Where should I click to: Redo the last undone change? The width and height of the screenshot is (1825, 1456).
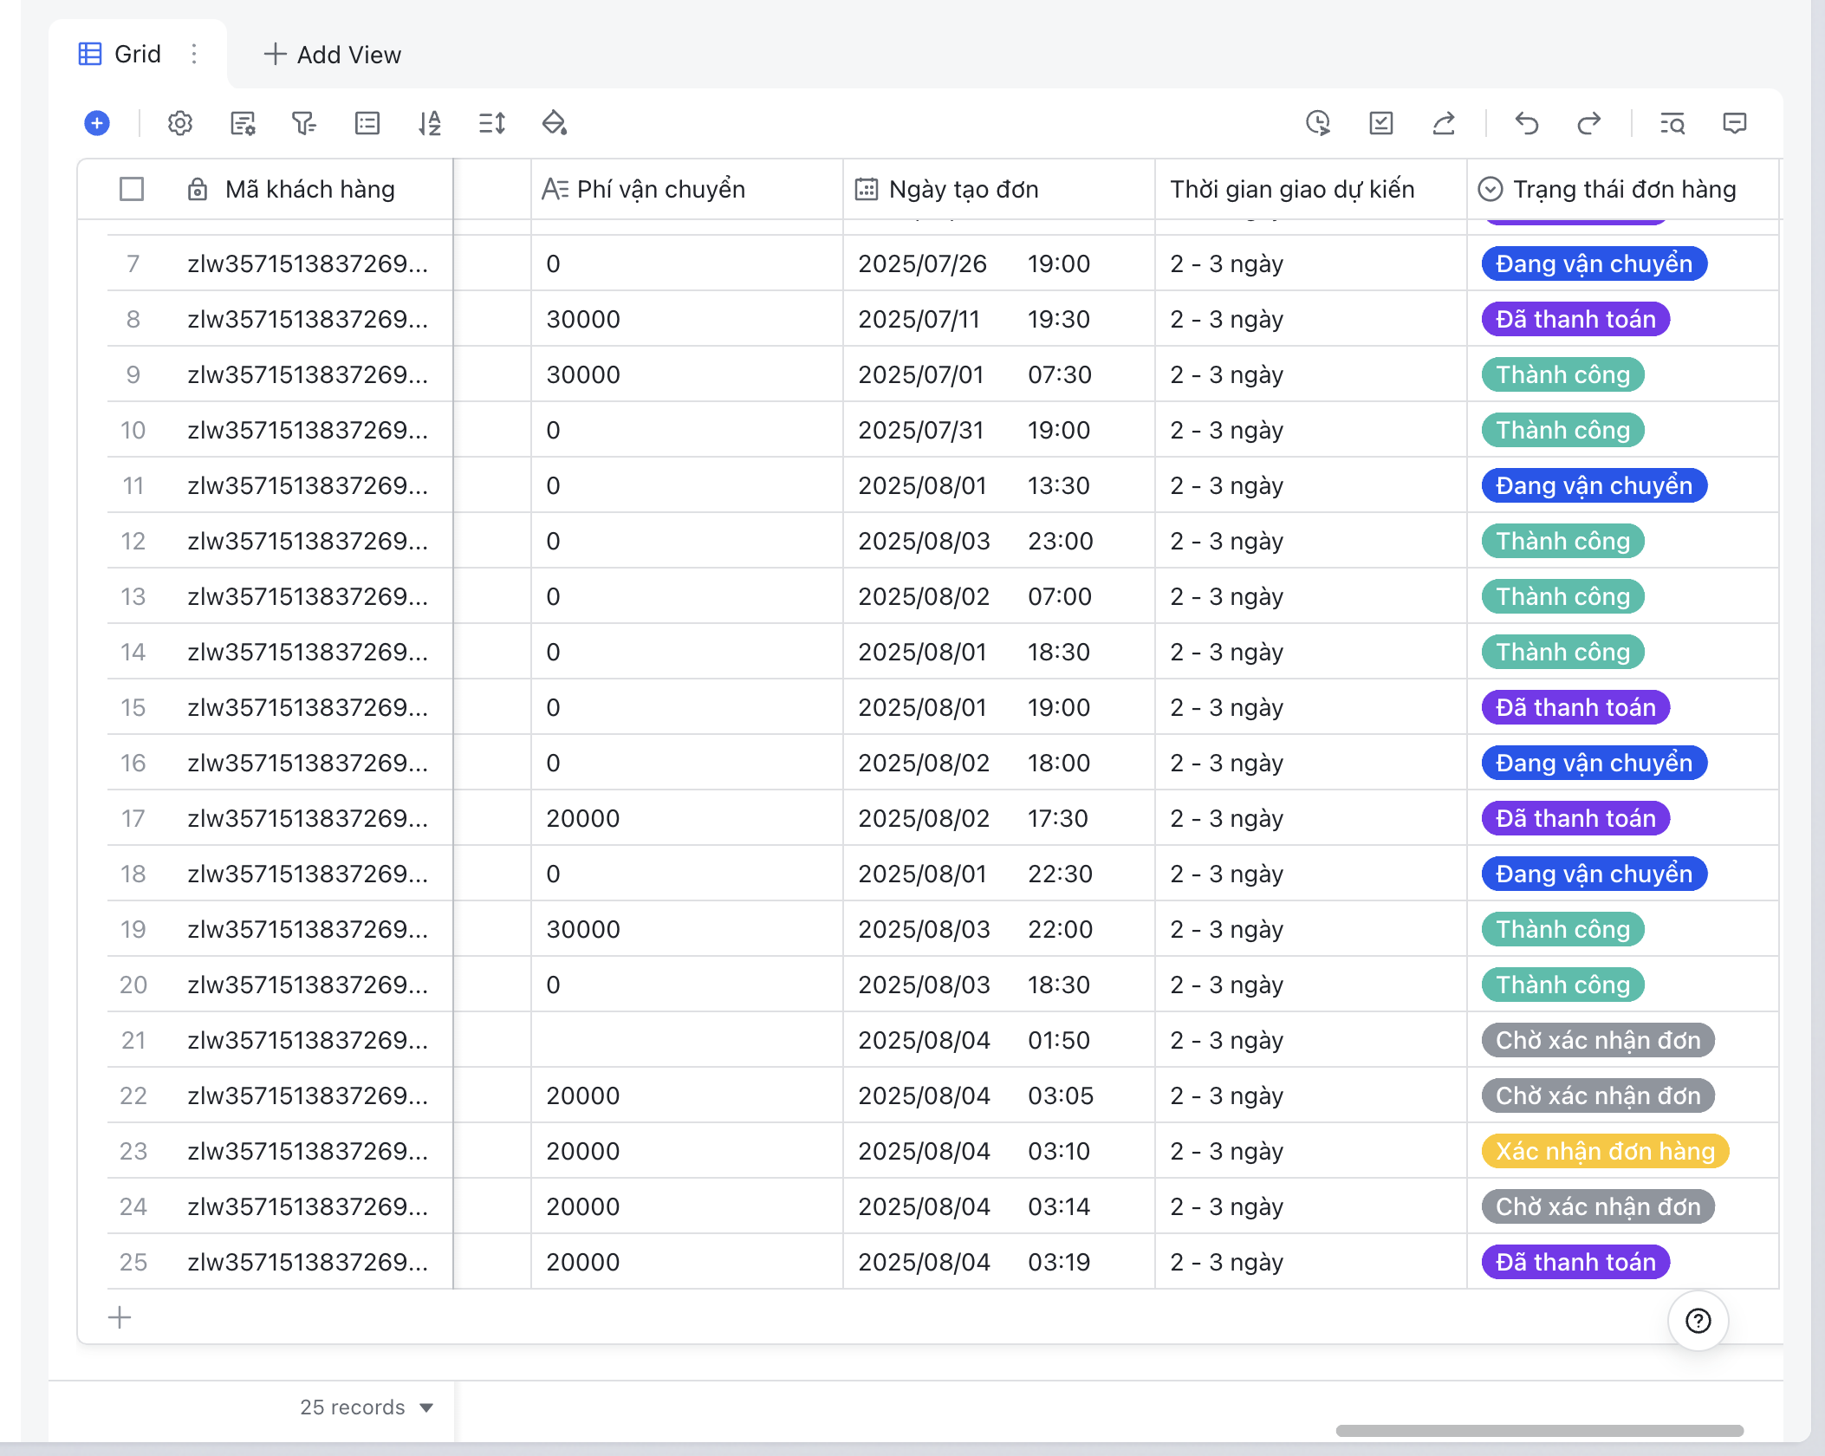click(1590, 123)
